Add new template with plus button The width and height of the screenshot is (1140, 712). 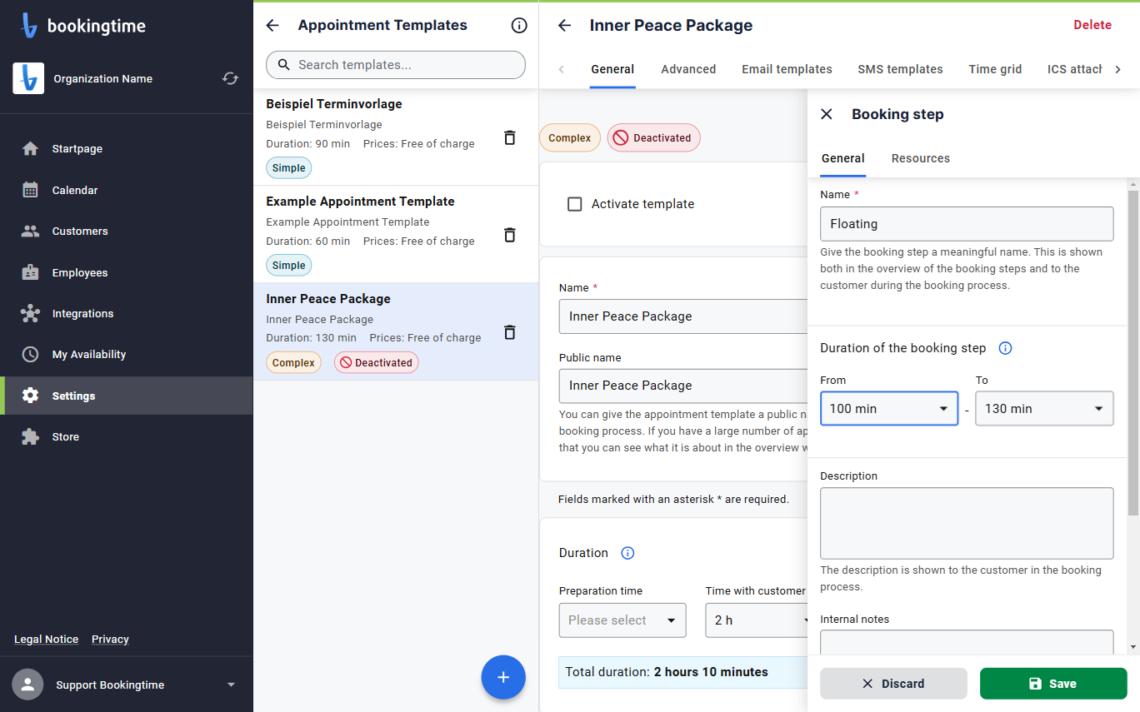503,677
